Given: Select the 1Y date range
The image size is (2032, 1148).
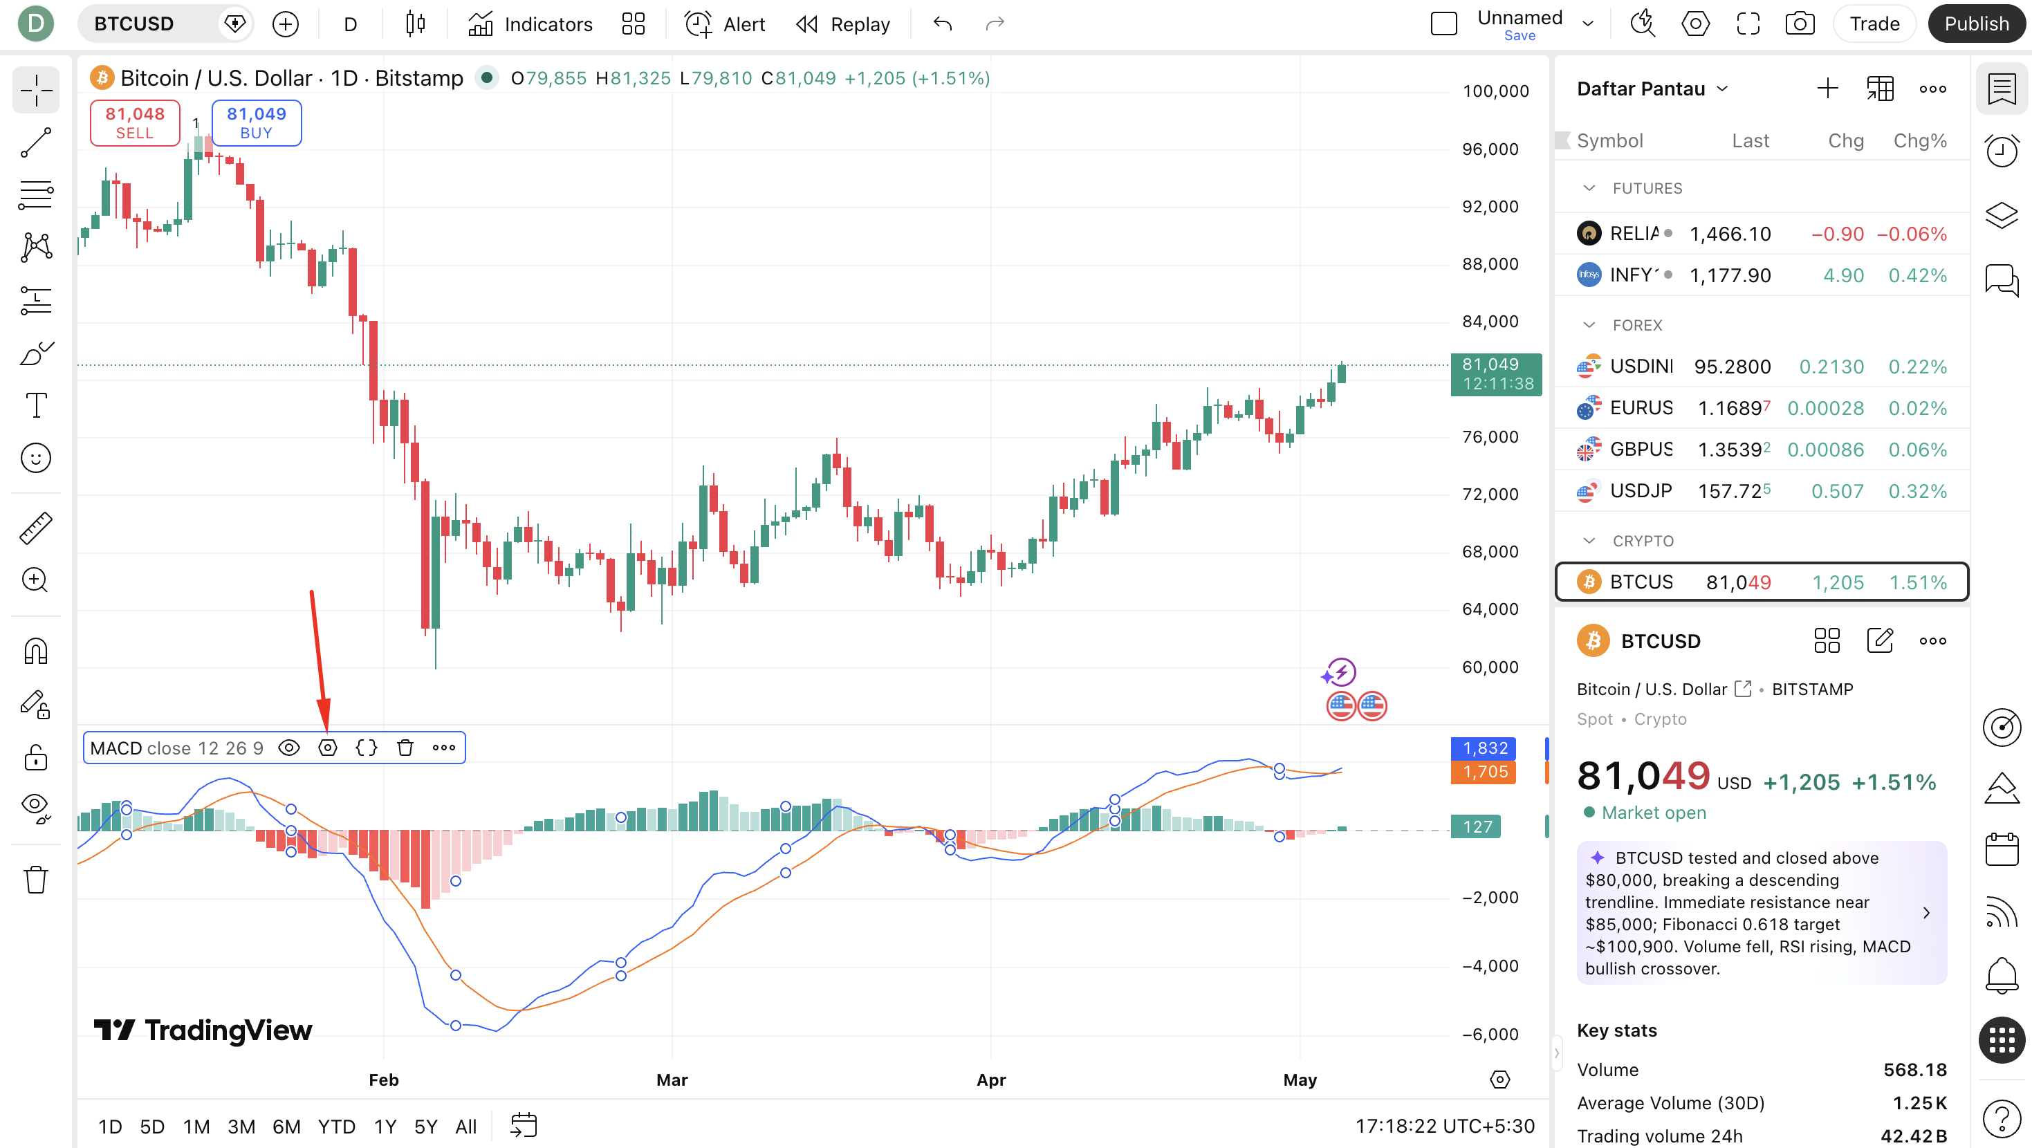Looking at the screenshot, I should point(385,1126).
